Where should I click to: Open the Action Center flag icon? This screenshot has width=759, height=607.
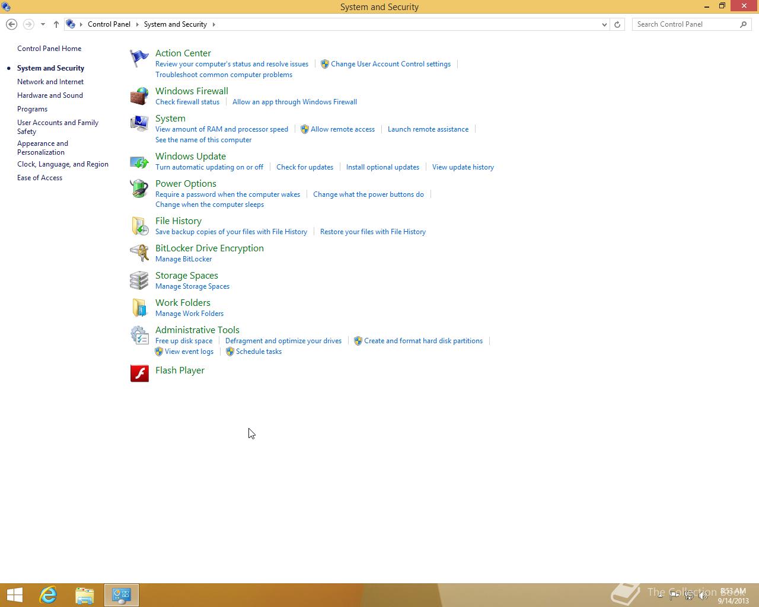tap(139, 58)
